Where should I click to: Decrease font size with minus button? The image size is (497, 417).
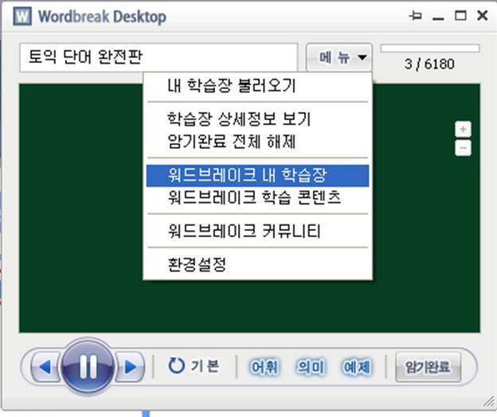(x=463, y=148)
